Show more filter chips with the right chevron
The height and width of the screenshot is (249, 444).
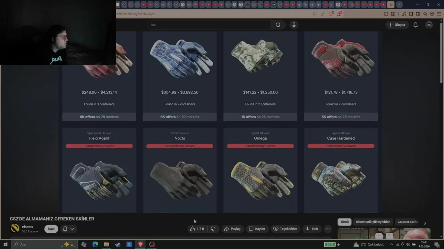[x=425, y=223]
